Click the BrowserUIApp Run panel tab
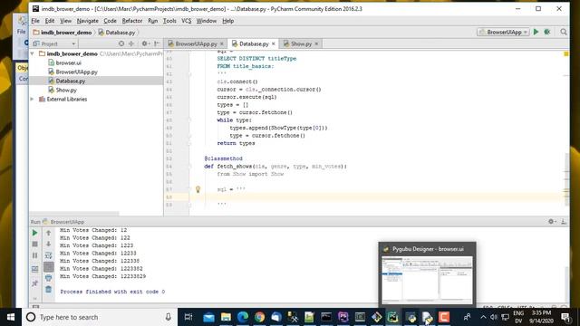This screenshot has height=326, width=580. pyautogui.click(x=63, y=222)
